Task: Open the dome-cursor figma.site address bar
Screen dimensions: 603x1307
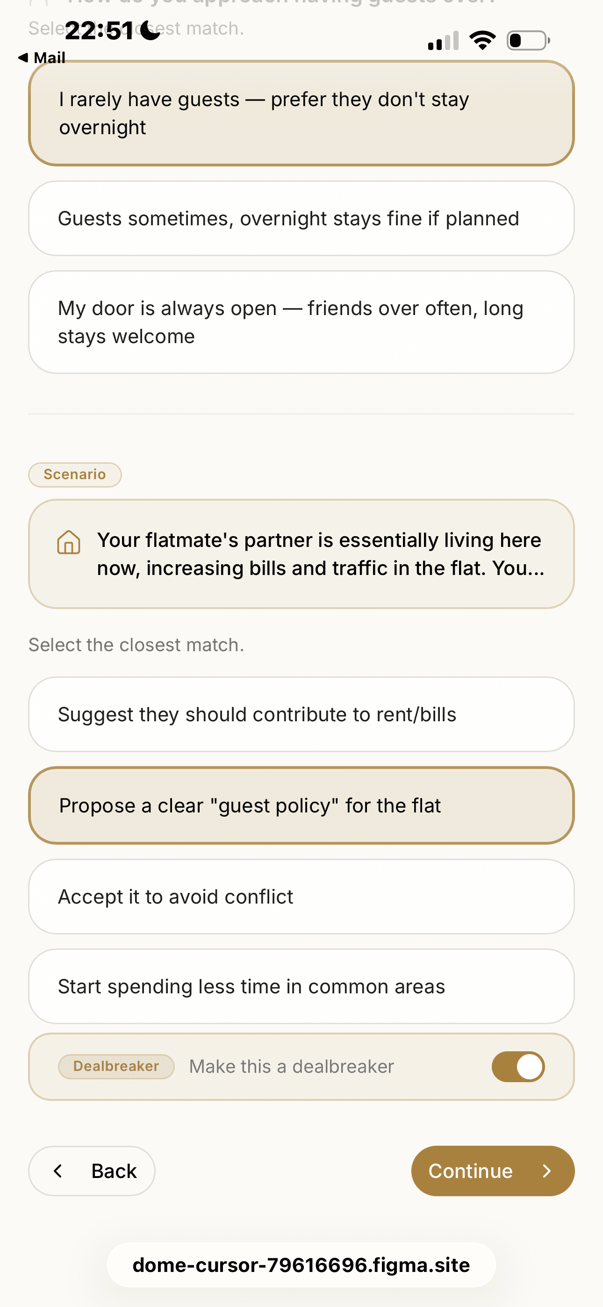Action: point(301,1265)
